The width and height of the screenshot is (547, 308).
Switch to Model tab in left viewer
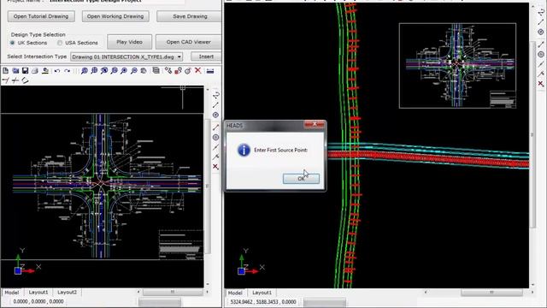click(x=11, y=293)
